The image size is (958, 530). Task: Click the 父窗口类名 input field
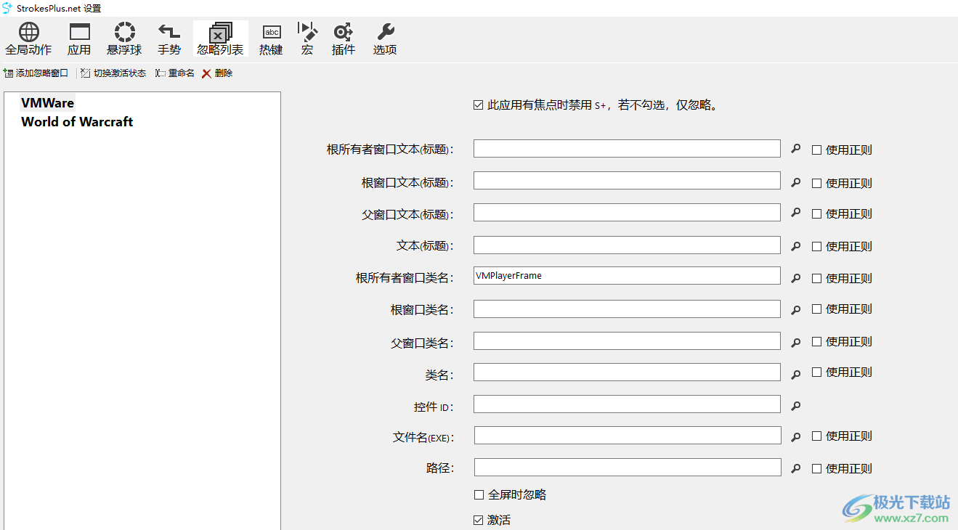(627, 341)
